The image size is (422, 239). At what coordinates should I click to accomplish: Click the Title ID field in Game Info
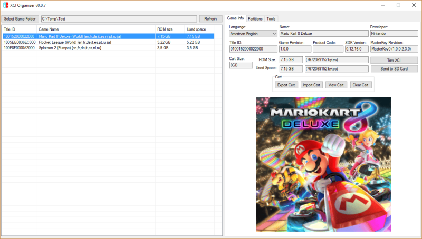click(253, 49)
